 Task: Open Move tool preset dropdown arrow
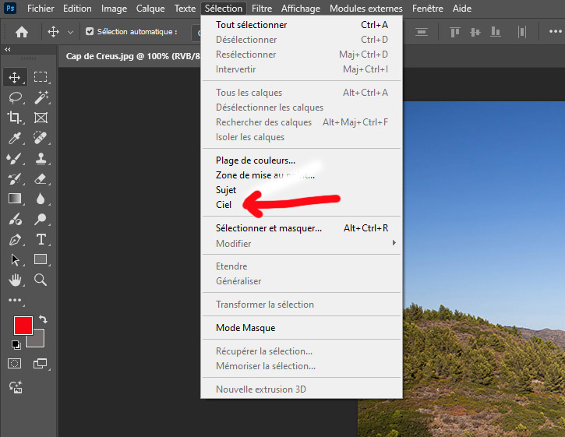[71, 33]
